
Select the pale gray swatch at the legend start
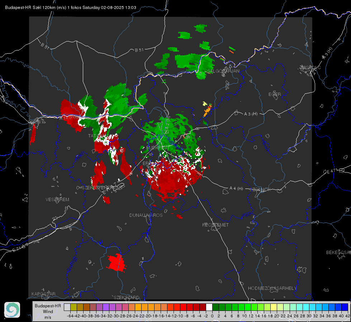point(67,307)
